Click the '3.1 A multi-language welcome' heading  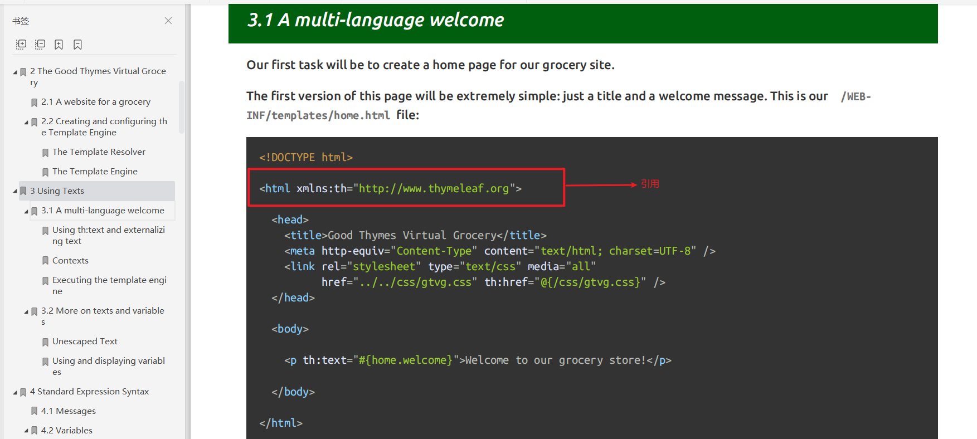376,20
